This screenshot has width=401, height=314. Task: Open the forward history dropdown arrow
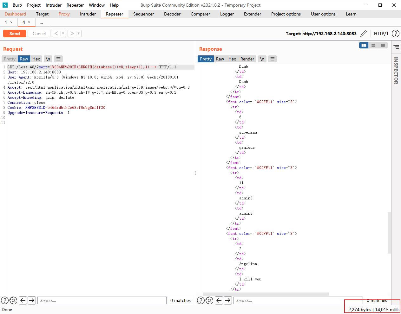click(79, 34)
